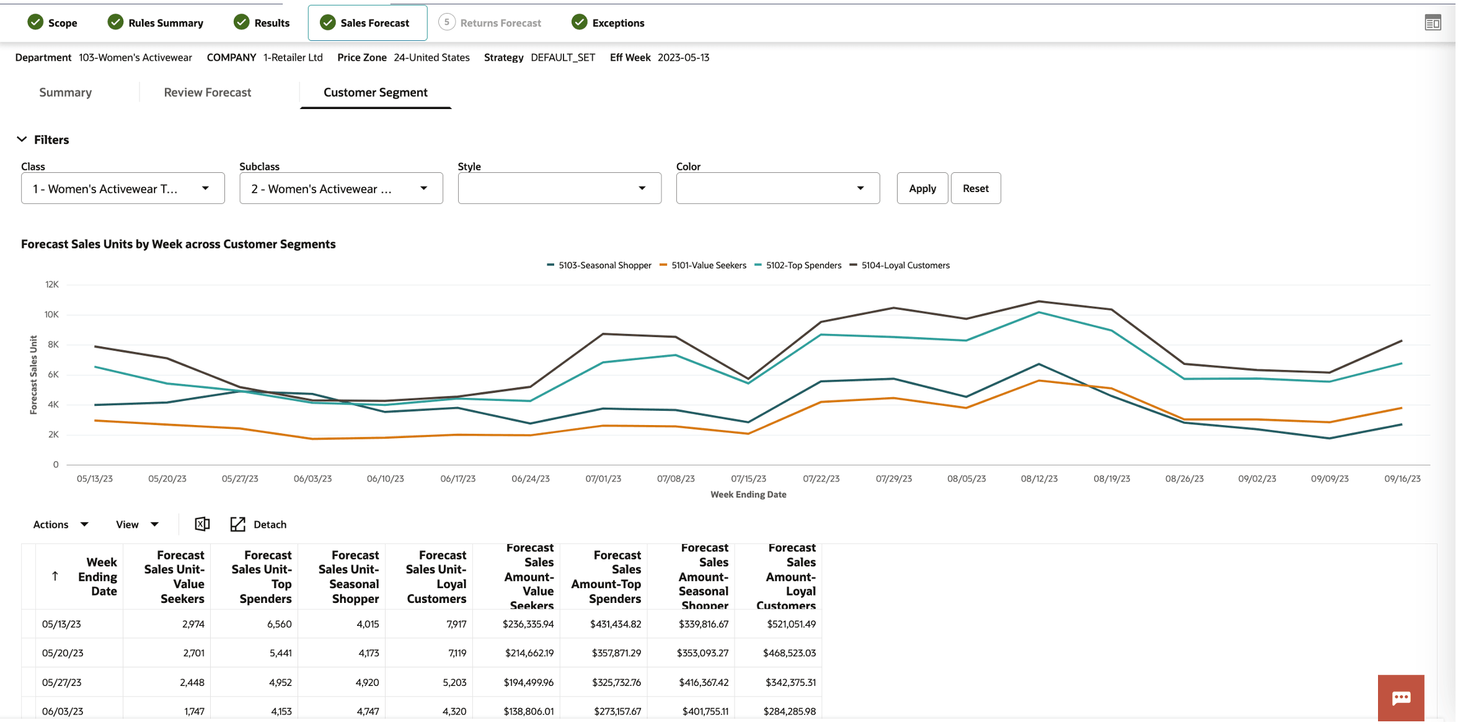This screenshot has width=1458, height=725.
Task: Open the Class dropdown
Action: 123,189
